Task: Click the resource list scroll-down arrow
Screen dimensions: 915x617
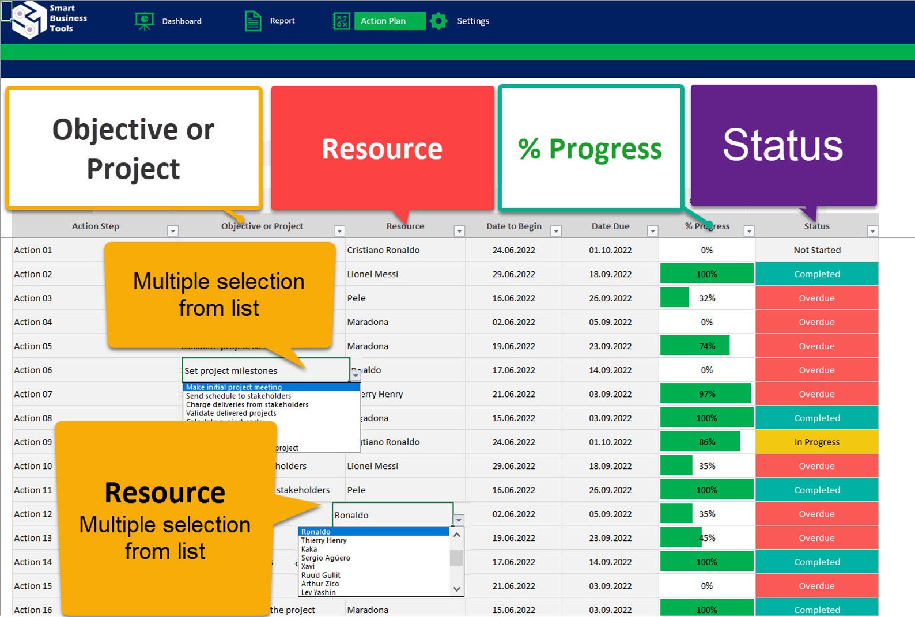Action: click(x=456, y=589)
